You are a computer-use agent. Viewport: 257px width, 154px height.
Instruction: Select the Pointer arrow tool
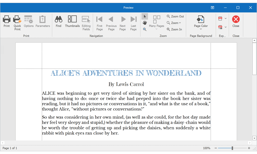[x=145, y=16]
